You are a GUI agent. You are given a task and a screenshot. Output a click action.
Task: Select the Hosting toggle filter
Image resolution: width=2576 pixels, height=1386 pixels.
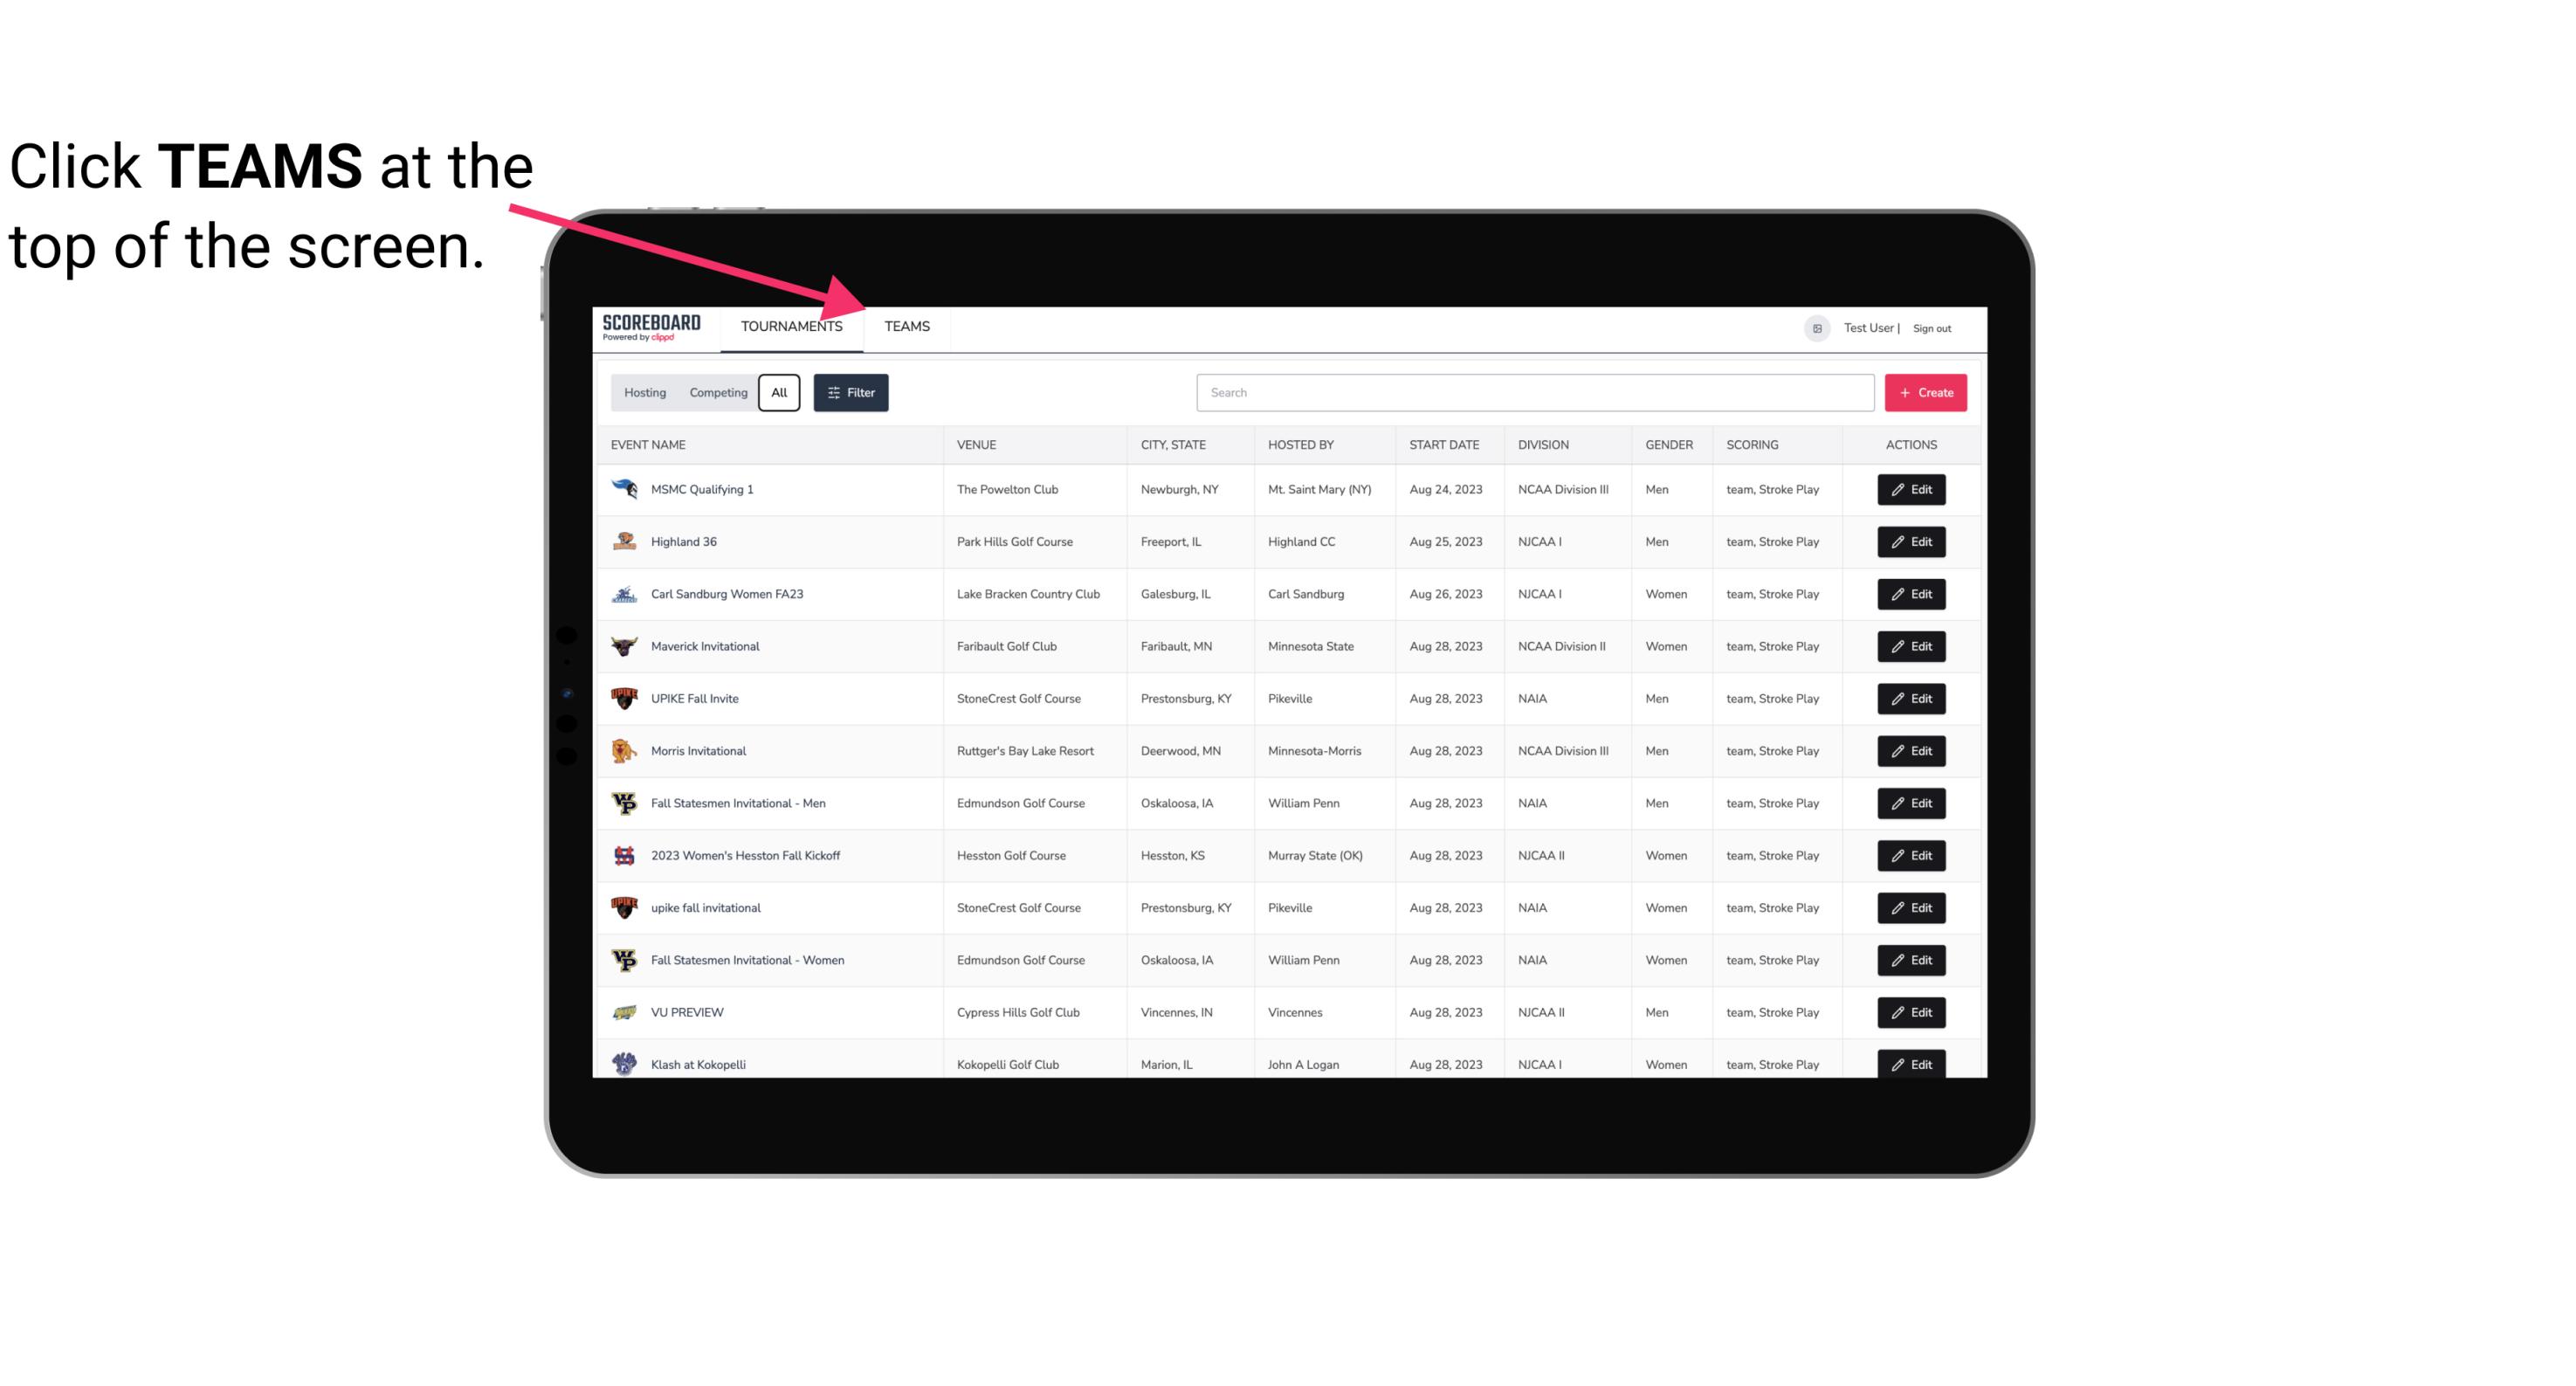(644, 393)
